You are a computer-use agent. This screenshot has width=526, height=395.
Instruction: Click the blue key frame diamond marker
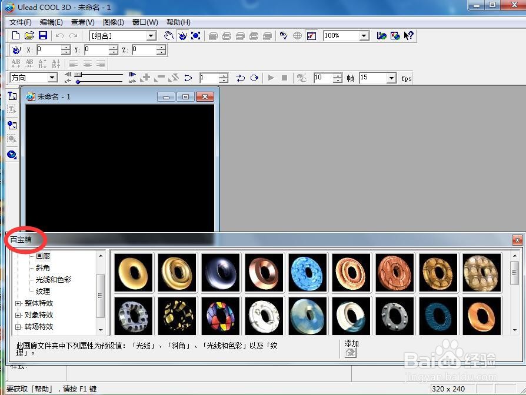coord(78,82)
